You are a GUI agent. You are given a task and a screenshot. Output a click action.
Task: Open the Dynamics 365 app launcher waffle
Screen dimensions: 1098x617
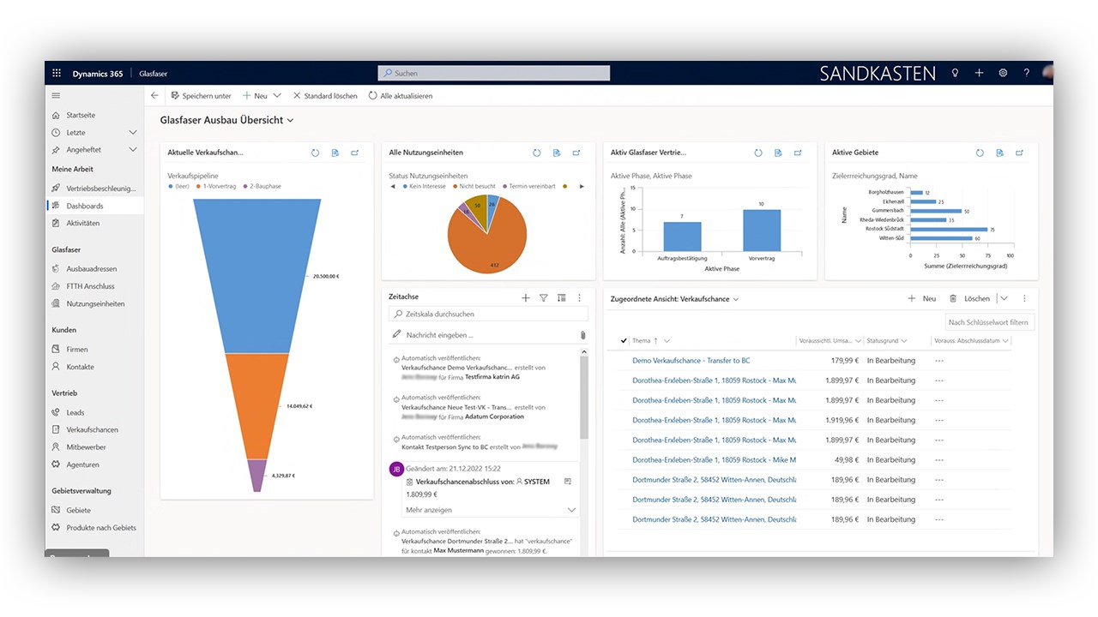57,74
